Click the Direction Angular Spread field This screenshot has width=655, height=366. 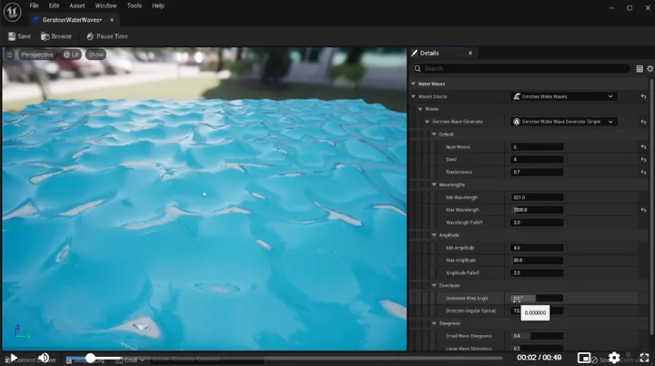[537, 311]
